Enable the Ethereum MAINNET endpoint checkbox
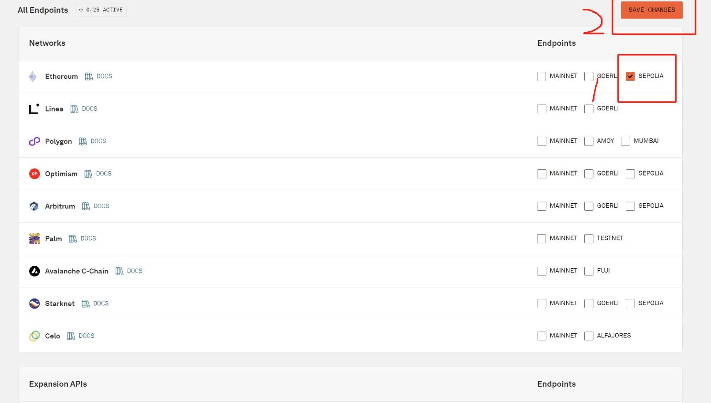This screenshot has width=711, height=403. click(x=542, y=76)
